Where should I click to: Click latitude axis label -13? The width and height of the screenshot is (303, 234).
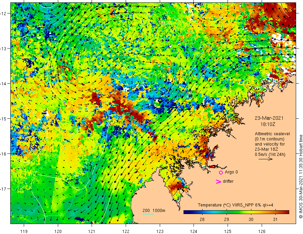4,49
